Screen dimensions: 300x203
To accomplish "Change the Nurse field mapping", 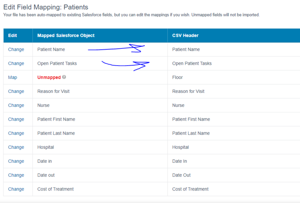I will tap(16, 105).
